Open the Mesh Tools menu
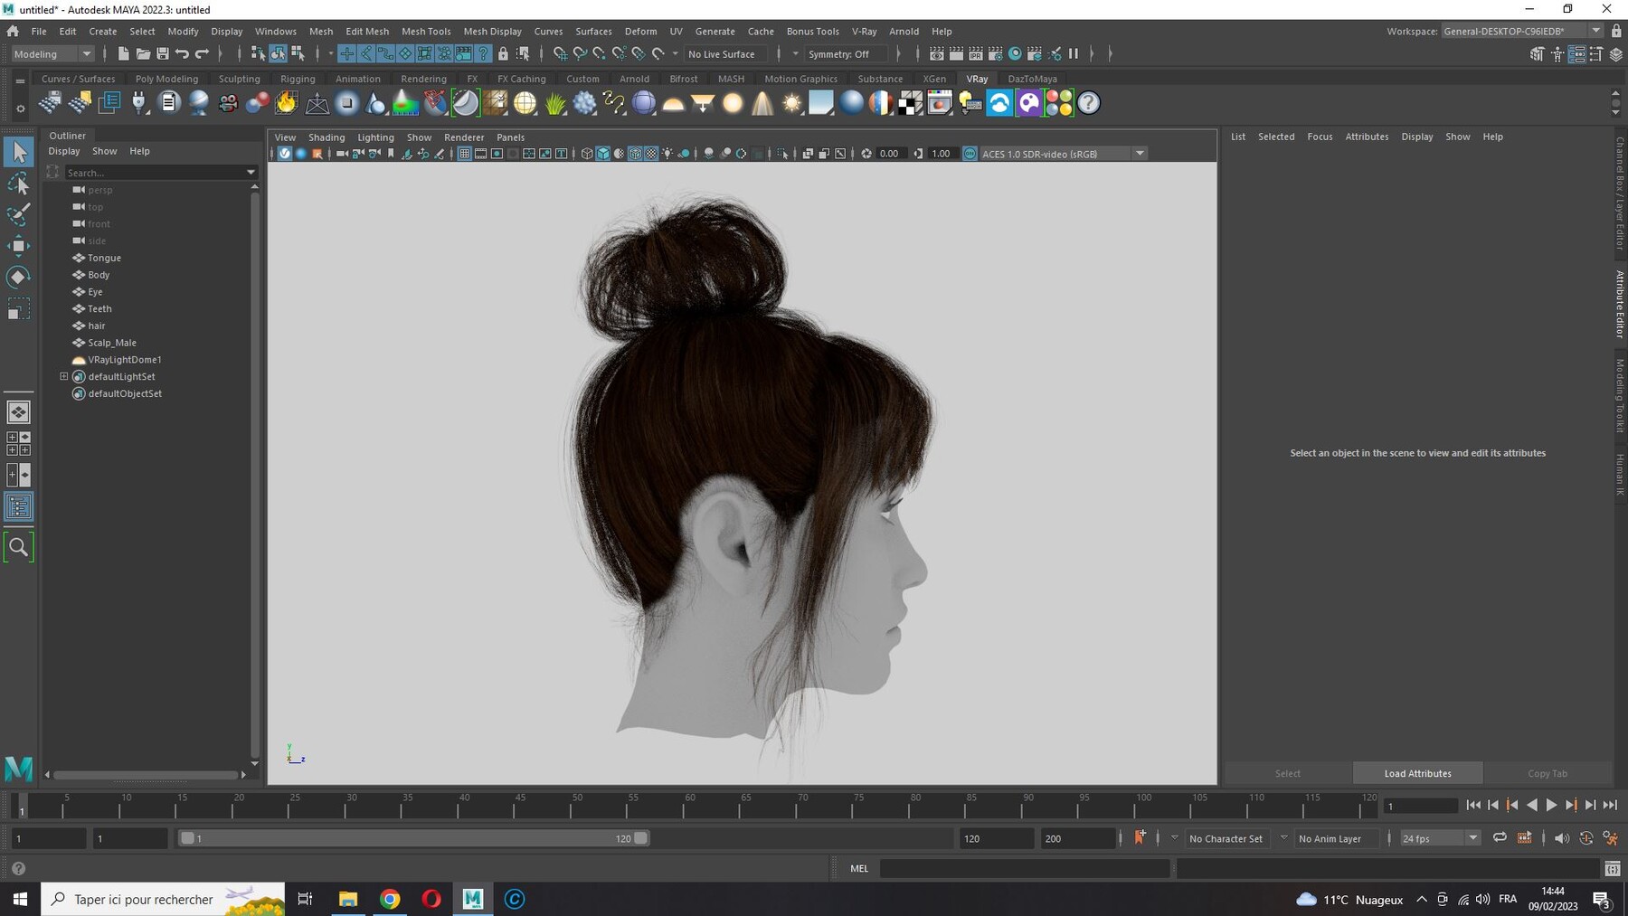This screenshot has height=916, width=1628. pos(426,31)
